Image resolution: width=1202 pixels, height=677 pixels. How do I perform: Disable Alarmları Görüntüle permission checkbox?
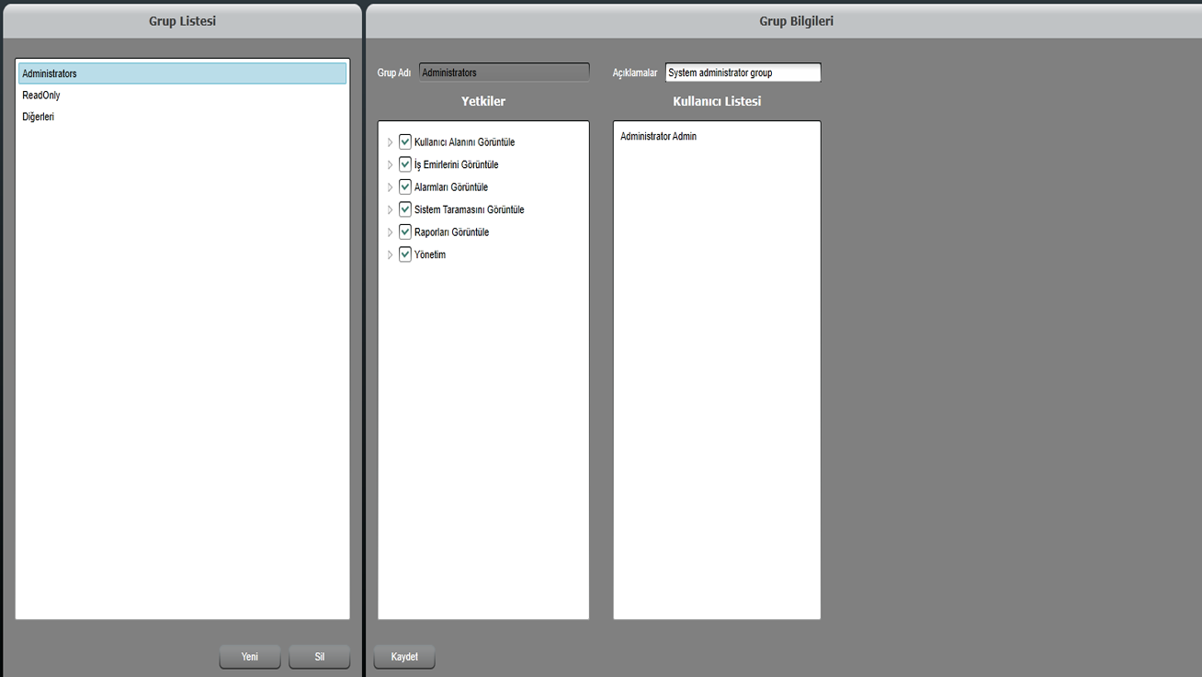[405, 187]
